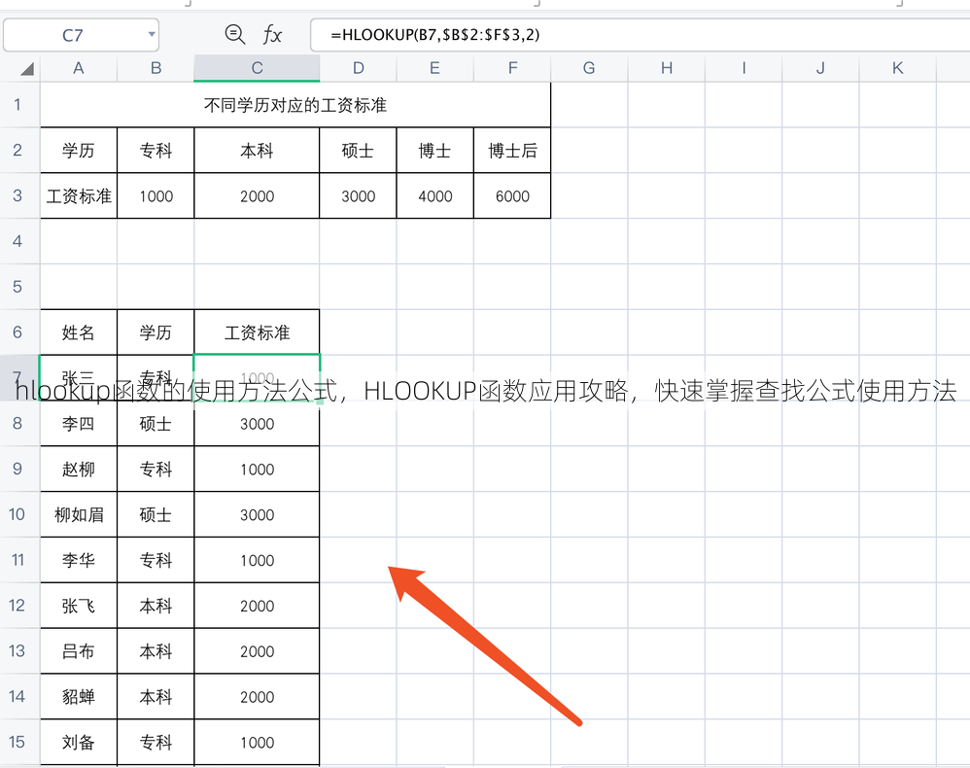Select column G header
Image resolution: width=970 pixels, height=768 pixels.
point(589,68)
